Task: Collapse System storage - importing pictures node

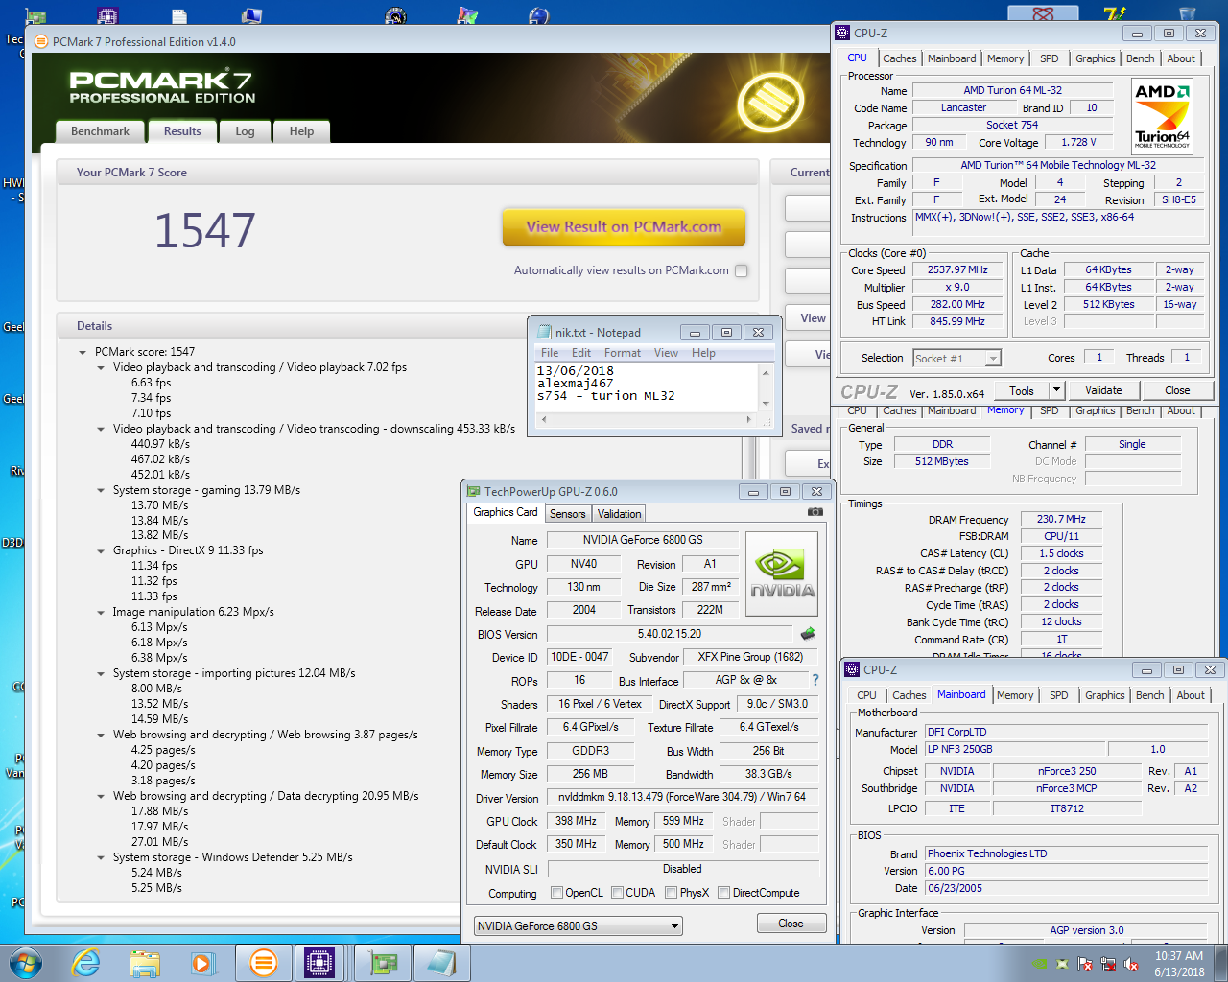Action: [101, 673]
